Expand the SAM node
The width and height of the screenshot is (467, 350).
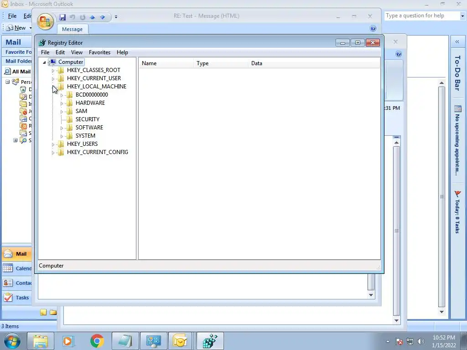pyautogui.click(x=62, y=112)
